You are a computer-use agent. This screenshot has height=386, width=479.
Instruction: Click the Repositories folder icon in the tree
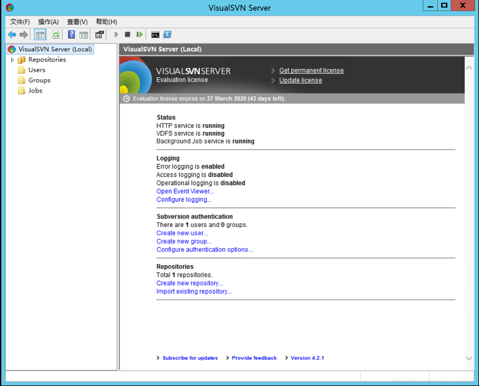(x=22, y=60)
